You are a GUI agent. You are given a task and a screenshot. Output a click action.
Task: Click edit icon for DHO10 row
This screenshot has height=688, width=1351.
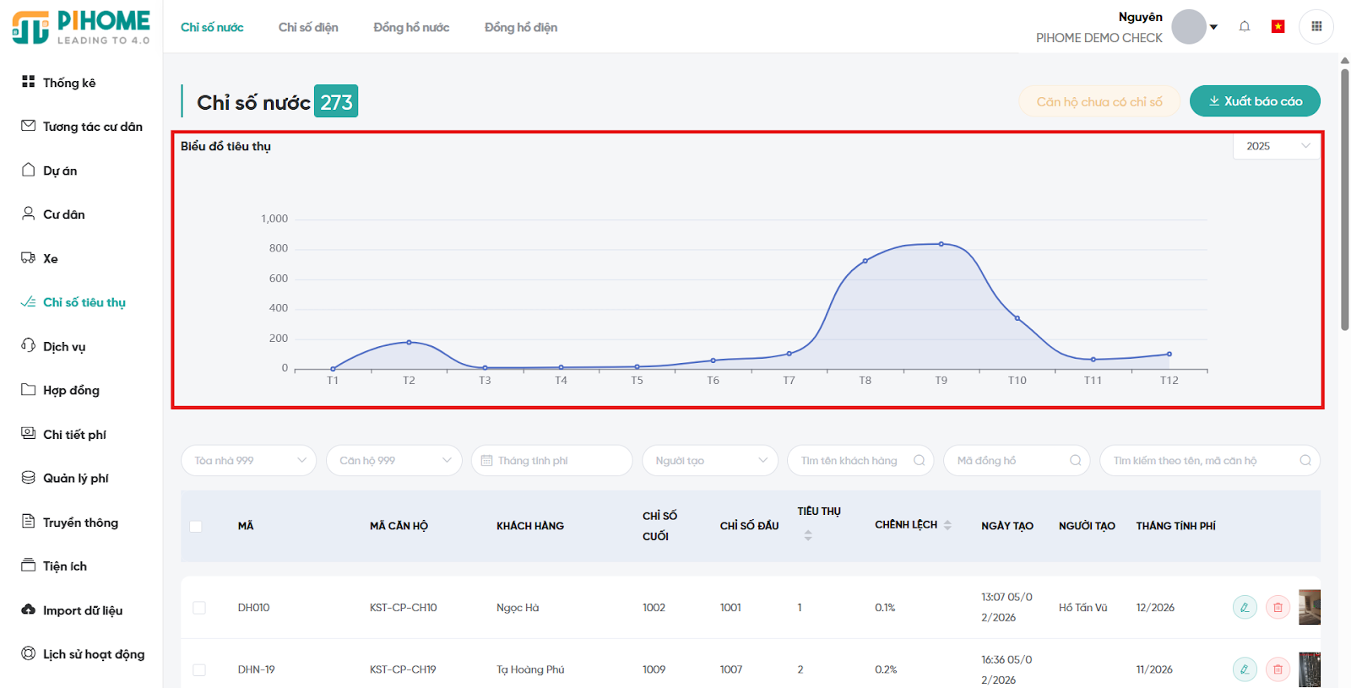click(x=1245, y=607)
